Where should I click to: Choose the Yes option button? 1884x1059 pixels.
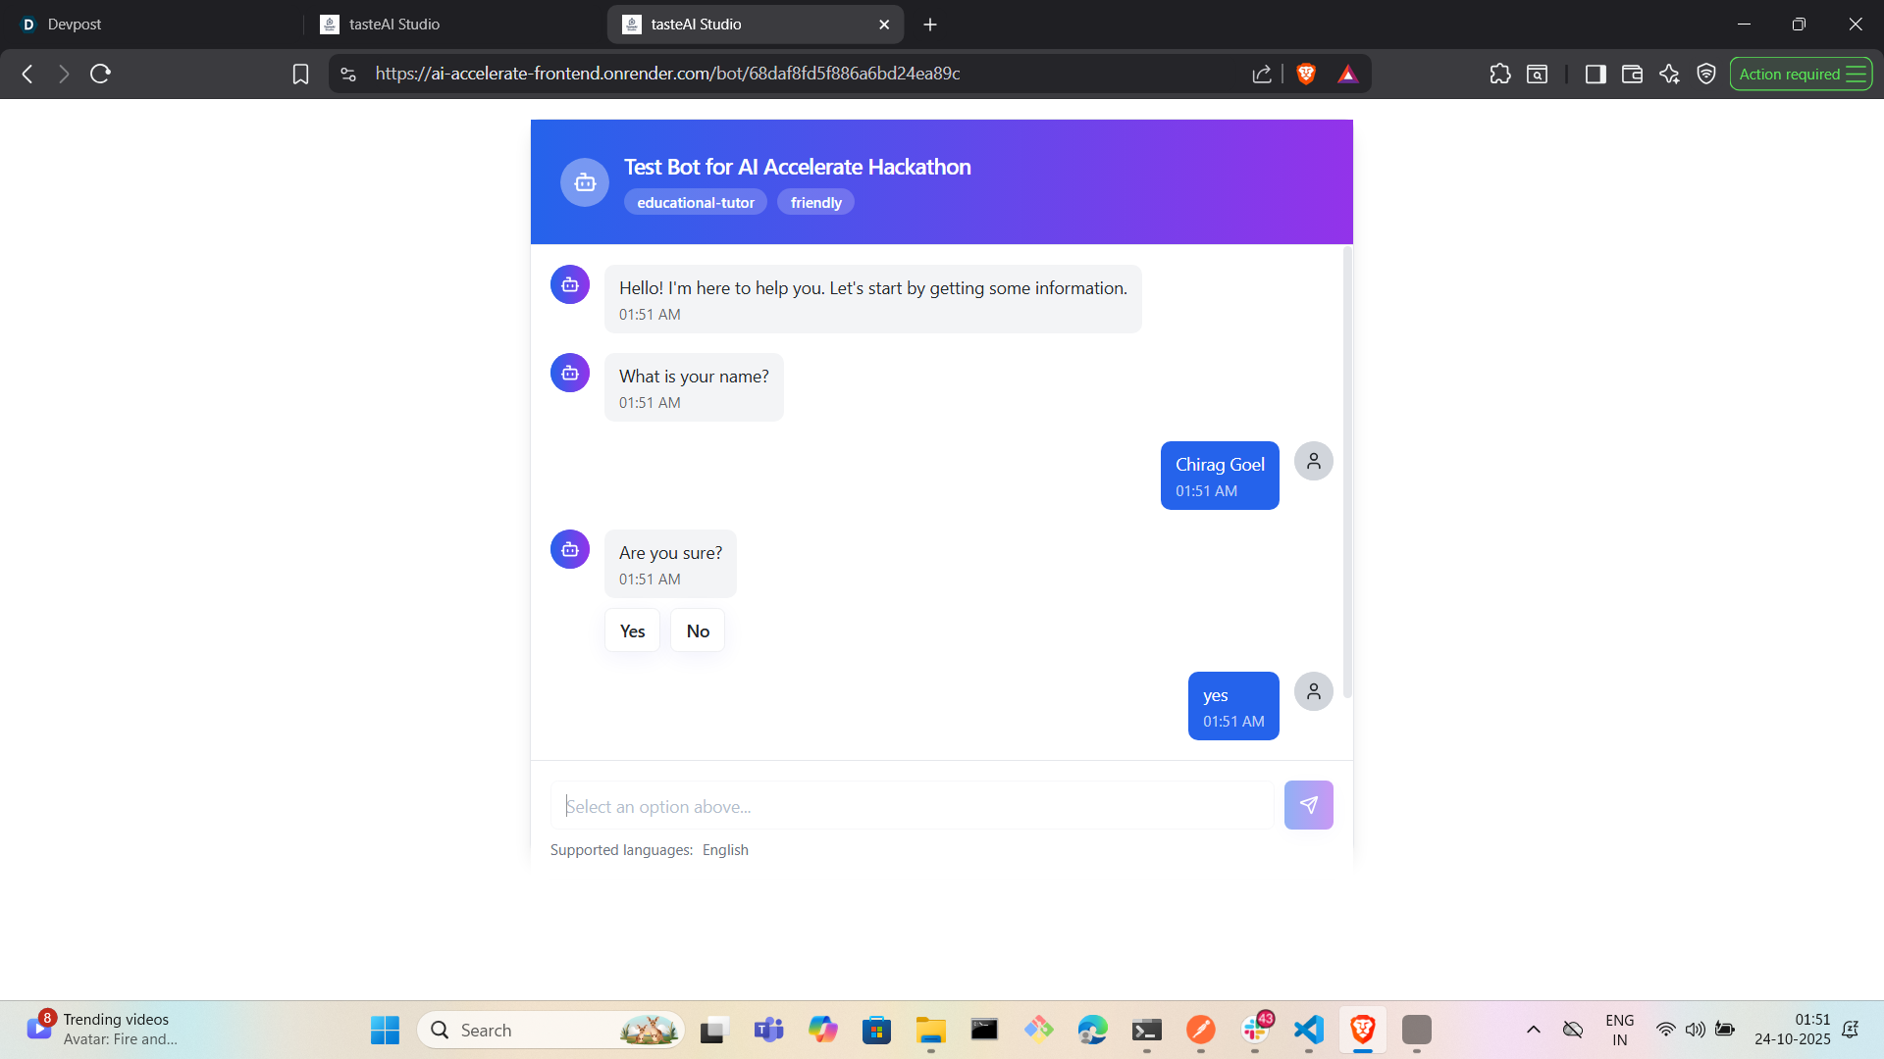[x=632, y=630]
